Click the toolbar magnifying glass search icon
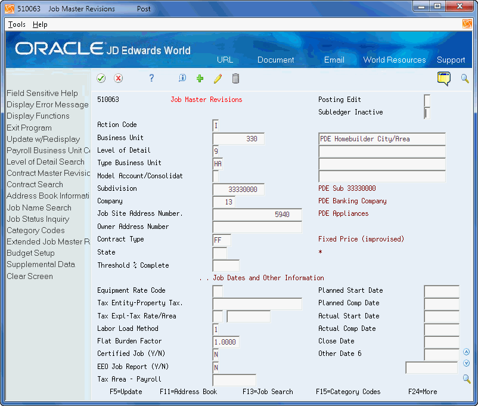 (464, 79)
